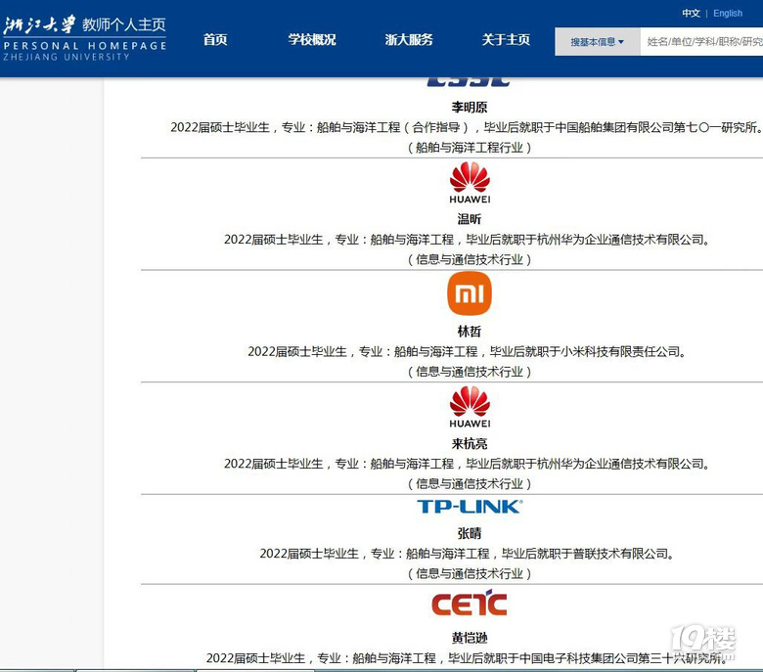This screenshot has height=672, width=763.
Task: Click the Huawei logo above 温昕
Action: tap(470, 183)
